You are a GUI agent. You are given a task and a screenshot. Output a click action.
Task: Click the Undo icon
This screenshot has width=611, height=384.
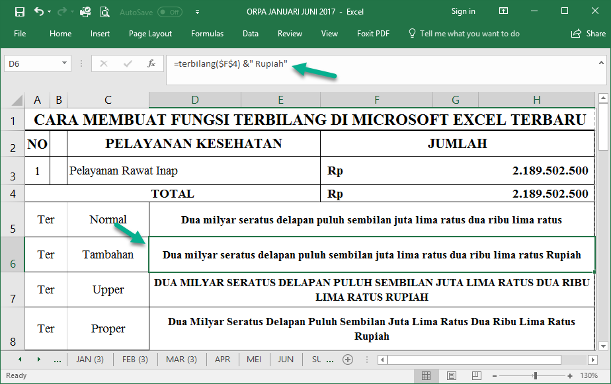click(39, 11)
